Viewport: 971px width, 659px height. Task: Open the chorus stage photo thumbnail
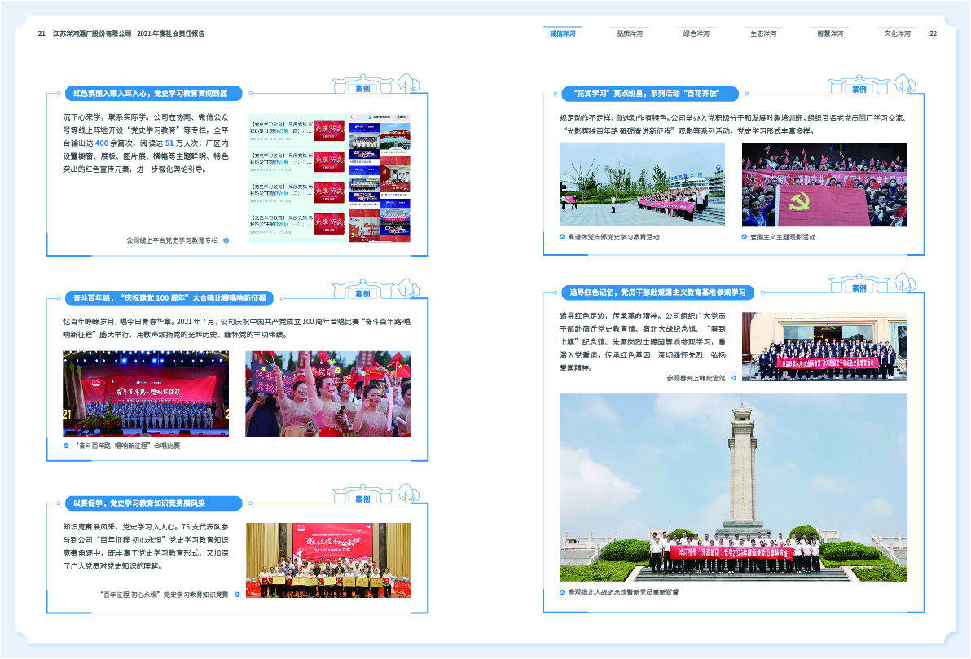coord(146,393)
